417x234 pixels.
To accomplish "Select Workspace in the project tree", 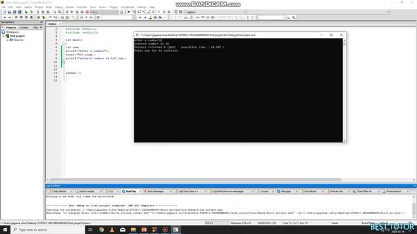I will click(12, 32).
